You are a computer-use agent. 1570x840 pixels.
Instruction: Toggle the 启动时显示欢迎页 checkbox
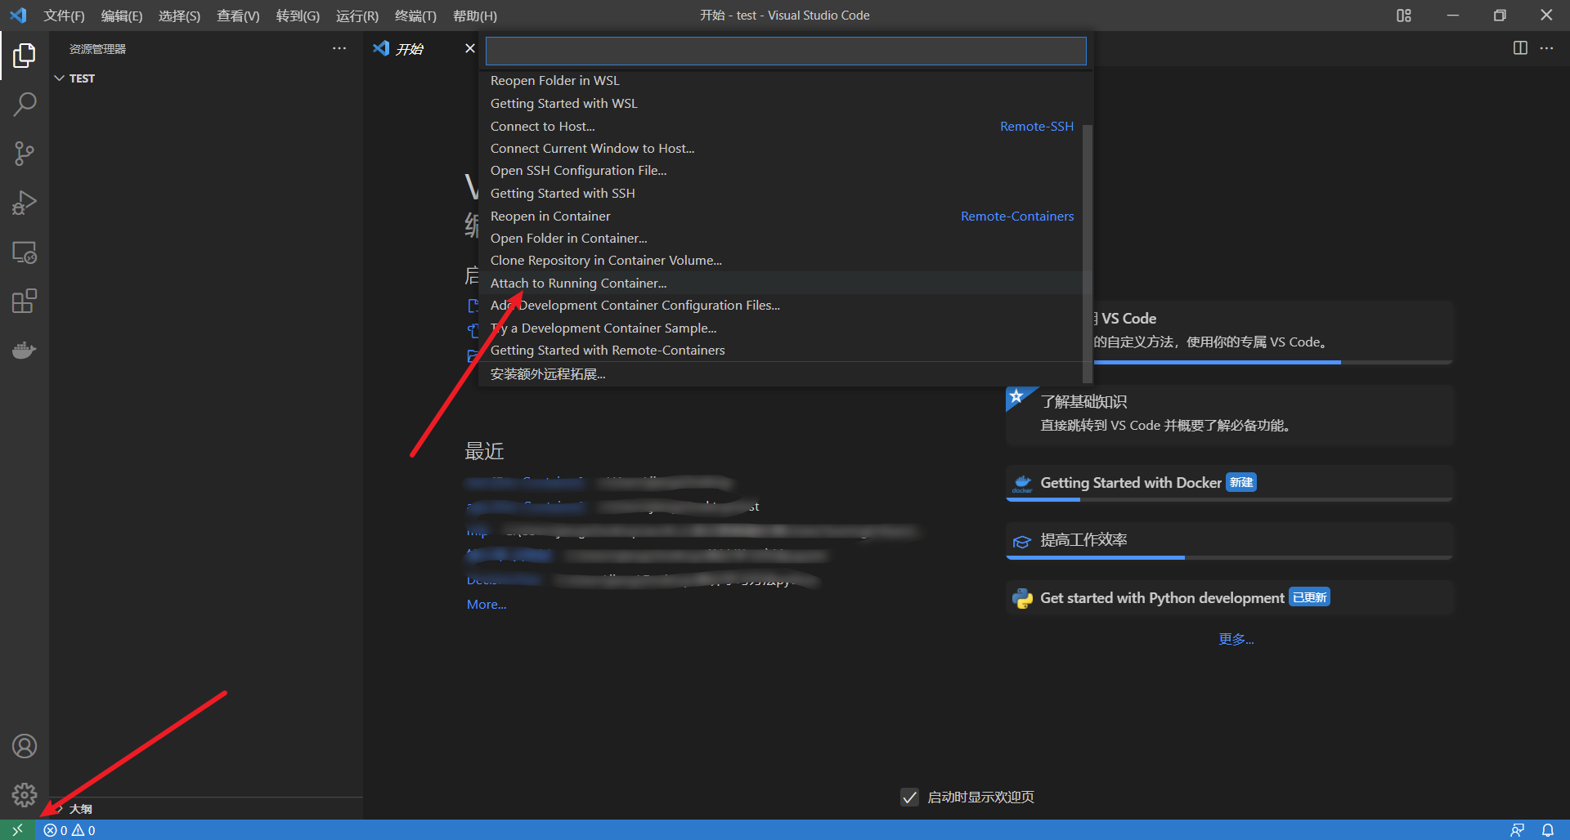(x=909, y=797)
